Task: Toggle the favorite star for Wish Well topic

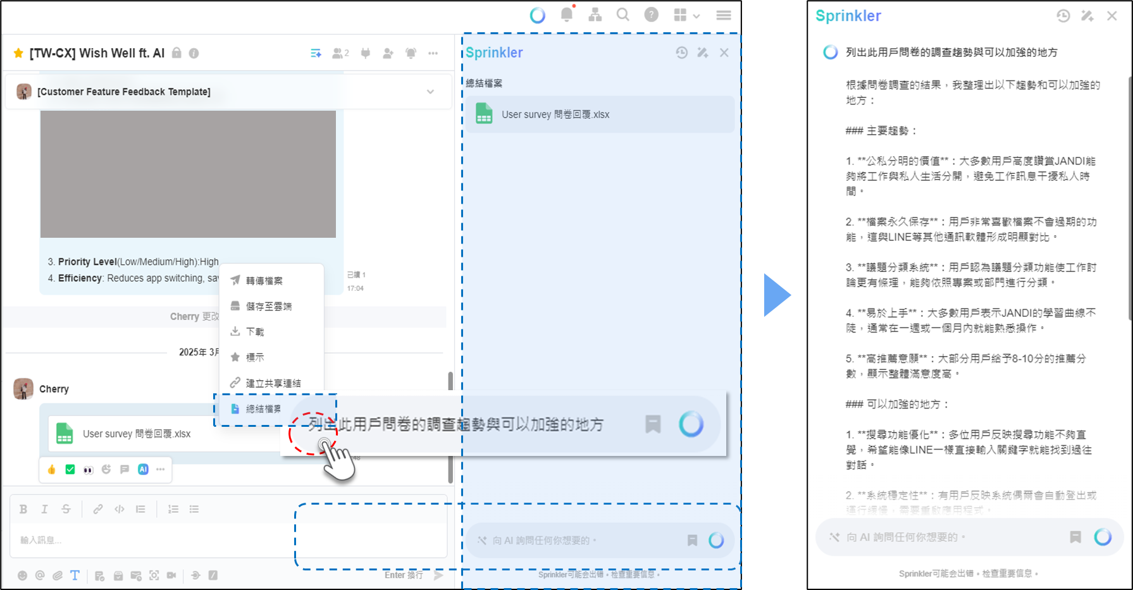Action: coord(18,53)
